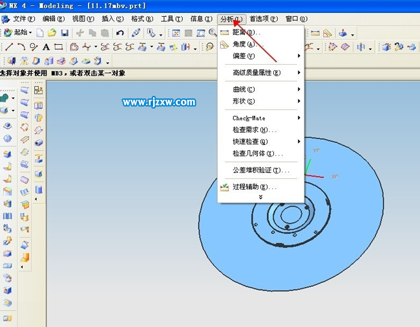Select the Line sketch tool
This screenshot has width=420, height=327.
point(9,47)
